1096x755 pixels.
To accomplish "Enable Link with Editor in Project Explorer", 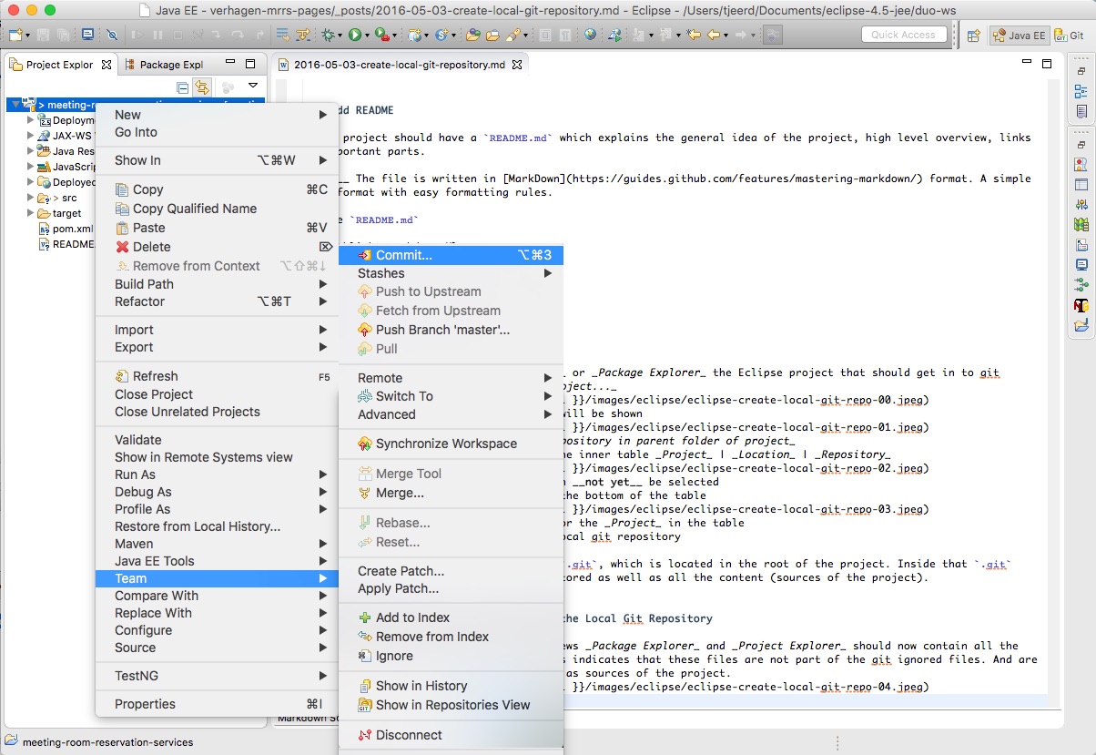I will (x=201, y=86).
